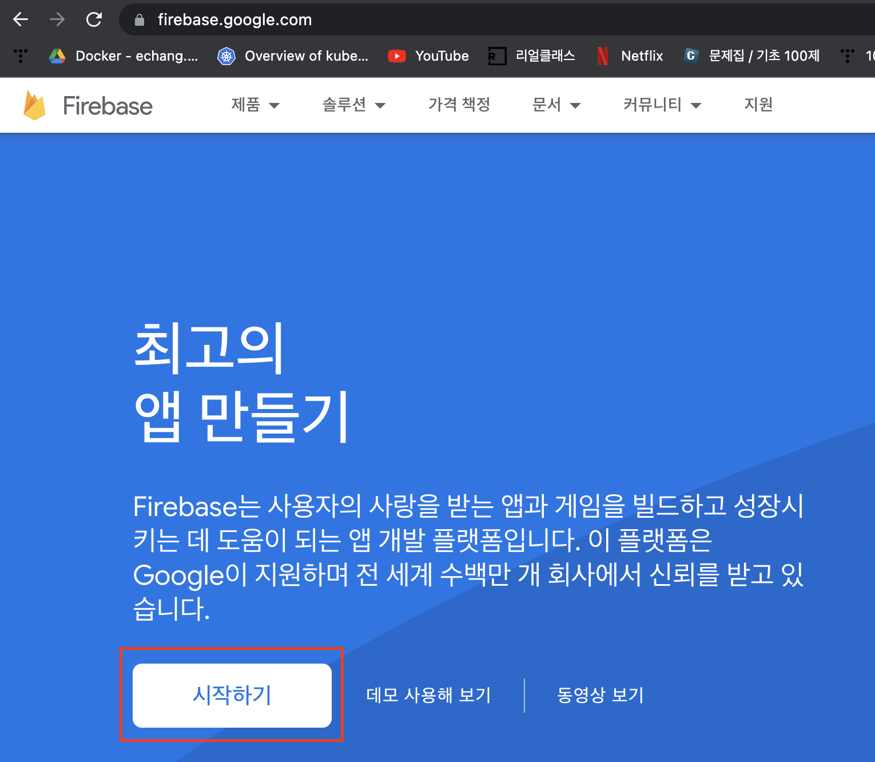Open the apps grid icon in bookmarks bar

click(x=21, y=55)
